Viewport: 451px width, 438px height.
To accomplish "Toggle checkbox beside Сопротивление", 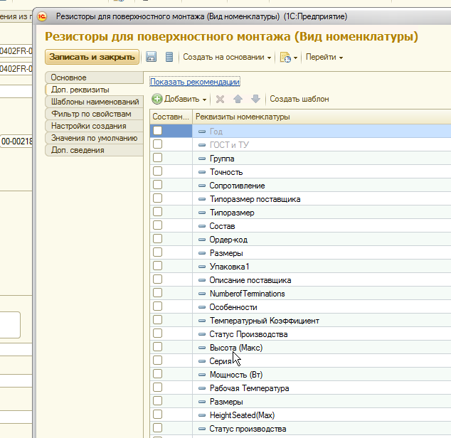I will click(x=158, y=185).
